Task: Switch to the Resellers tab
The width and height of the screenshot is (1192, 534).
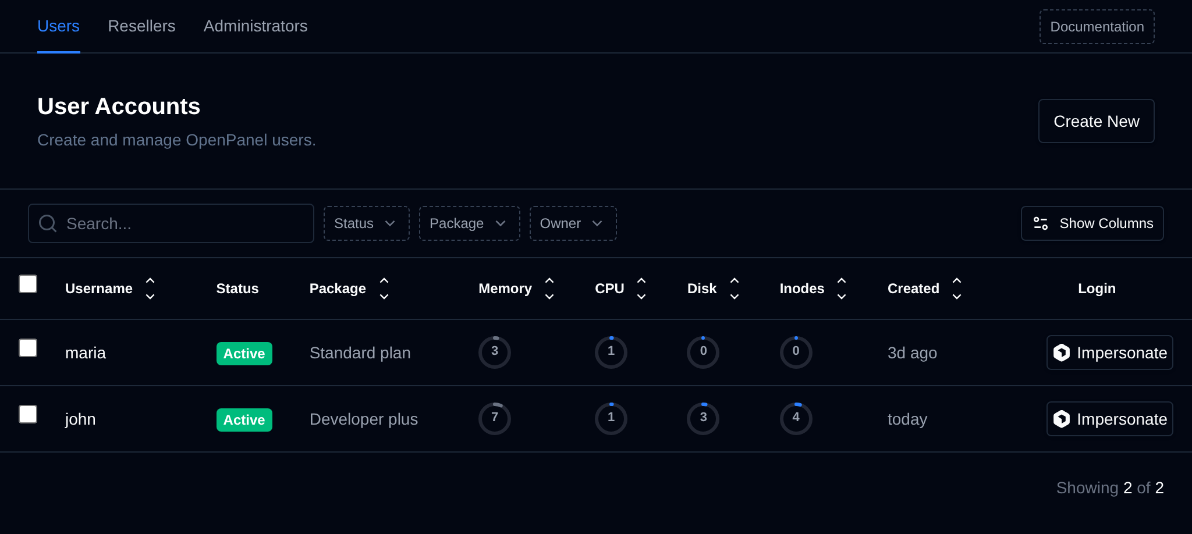Action: click(x=141, y=26)
